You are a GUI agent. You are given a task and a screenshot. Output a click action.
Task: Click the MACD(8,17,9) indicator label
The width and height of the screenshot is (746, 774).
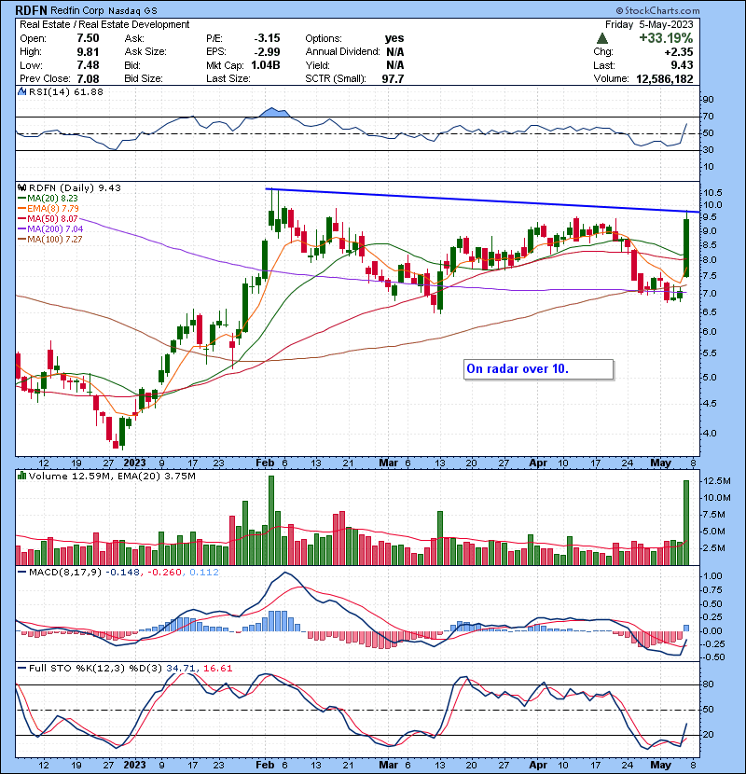pyautogui.click(x=65, y=573)
